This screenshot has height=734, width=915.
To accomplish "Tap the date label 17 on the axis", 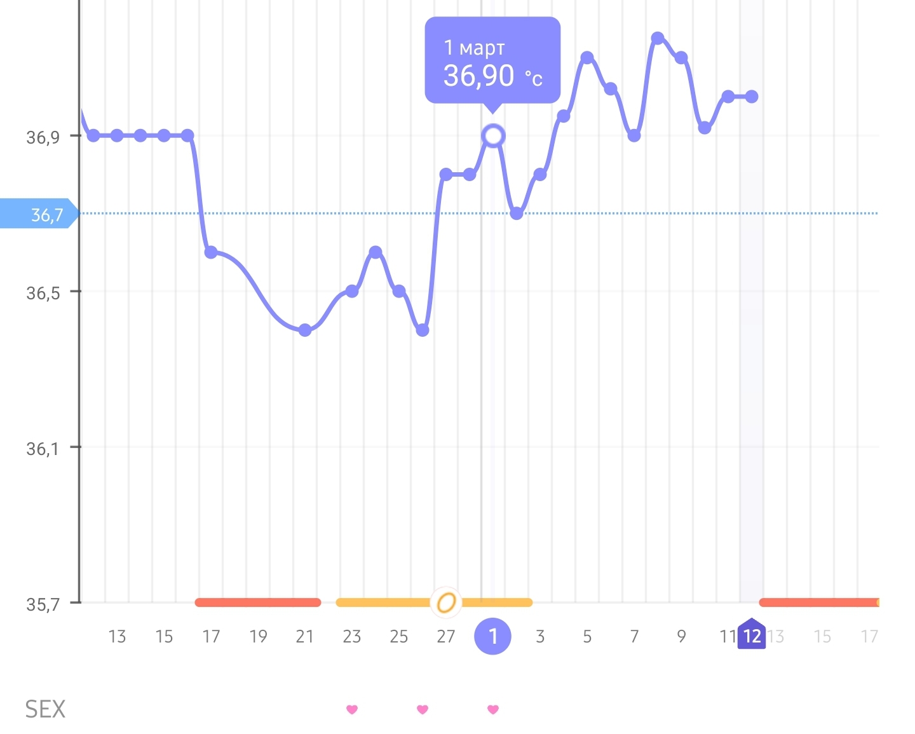I will [211, 637].
